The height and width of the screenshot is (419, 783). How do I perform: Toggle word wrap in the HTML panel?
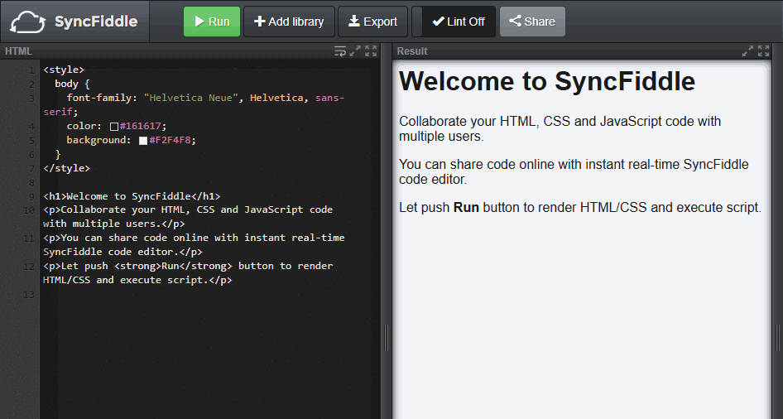(x=339, y=51)
